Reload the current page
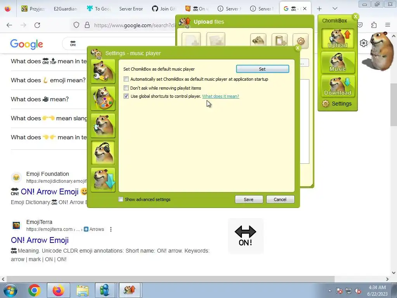397x298 pixels. [x=37, y=25]
